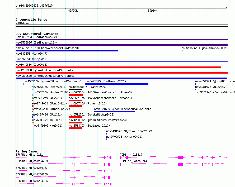This screenshot has width=235, height=187.
Task: Open variant nsv5940268 (Almarri2020)
Action: 51,109
